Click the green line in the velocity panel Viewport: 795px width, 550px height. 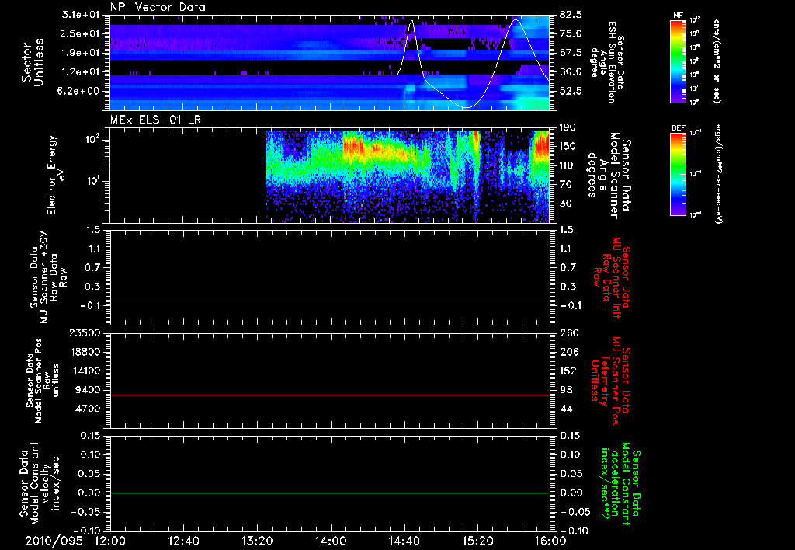coord(330,493)
